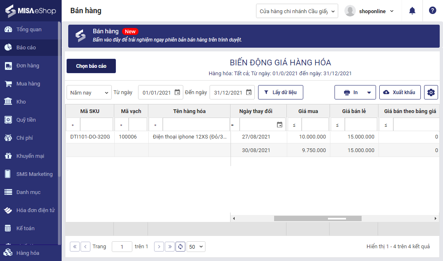Open Tổng quan menu item
The height and width of the screenshot is (261, 443).
tap(29, 29)
